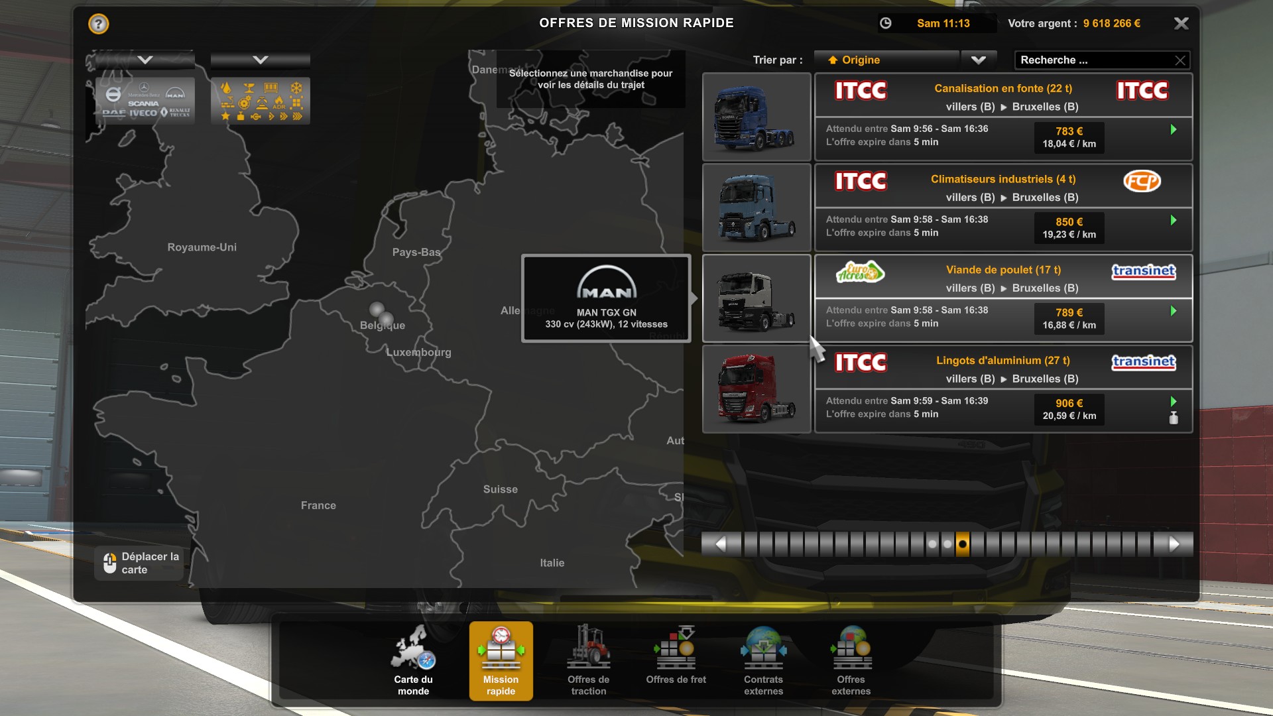Toggle the Renault Trucks brand filter

click(175, 112)
